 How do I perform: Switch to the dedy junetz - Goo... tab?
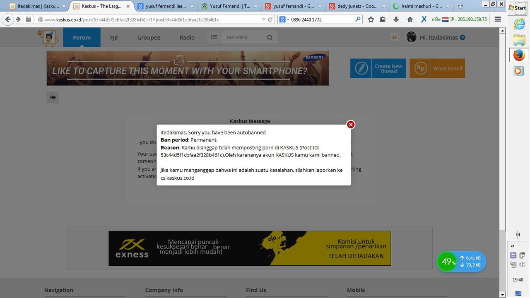coord(357,6)
